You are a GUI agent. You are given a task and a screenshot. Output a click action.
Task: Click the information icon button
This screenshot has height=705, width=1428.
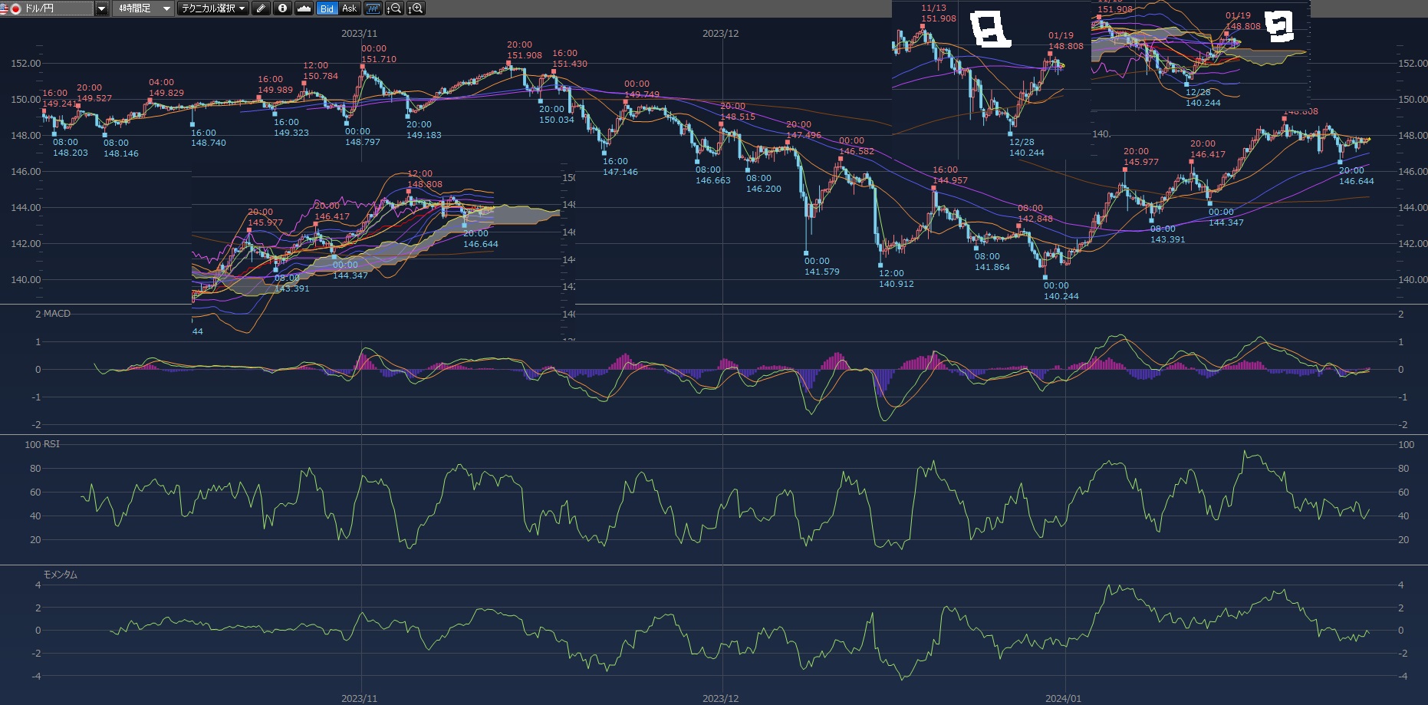282,8
